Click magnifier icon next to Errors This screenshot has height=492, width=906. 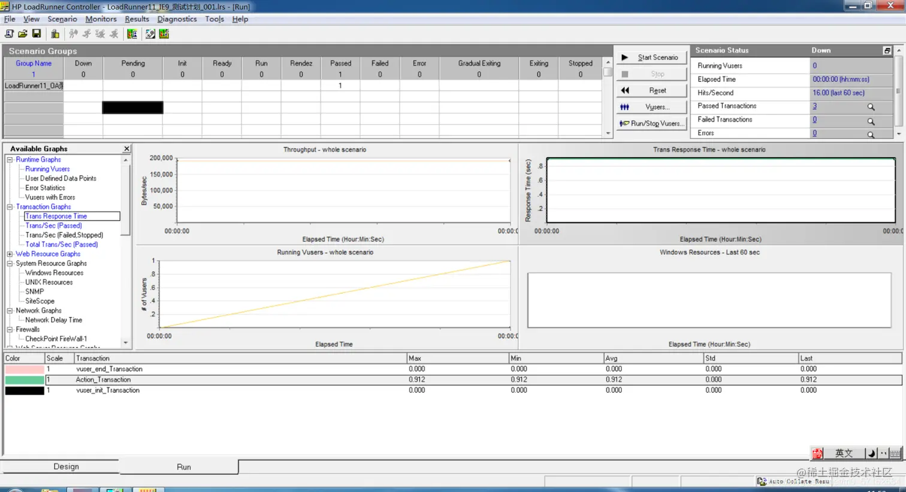click(x=871, y=134)
